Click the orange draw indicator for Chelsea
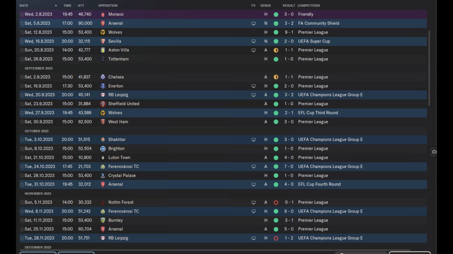The image size is (453, 254). 276,77
